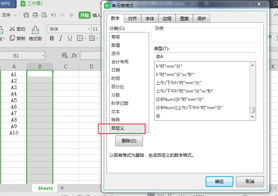Screen dimensions: 278x196
Task: Choose [DBNum1]h"时"mm"分" format
Action: click(202, 99)
